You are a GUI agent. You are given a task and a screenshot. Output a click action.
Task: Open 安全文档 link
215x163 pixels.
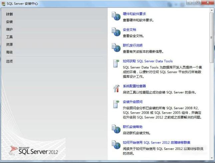(x=129, y=30)
